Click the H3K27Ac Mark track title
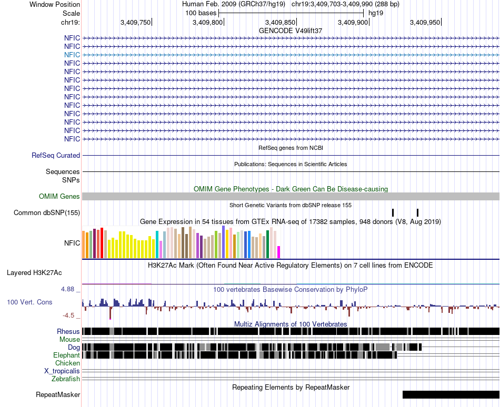The width and height of the screenshot is (500, 407). [291, 265]
